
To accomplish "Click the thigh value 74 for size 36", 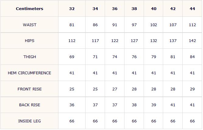I will (x=115, y=57).
